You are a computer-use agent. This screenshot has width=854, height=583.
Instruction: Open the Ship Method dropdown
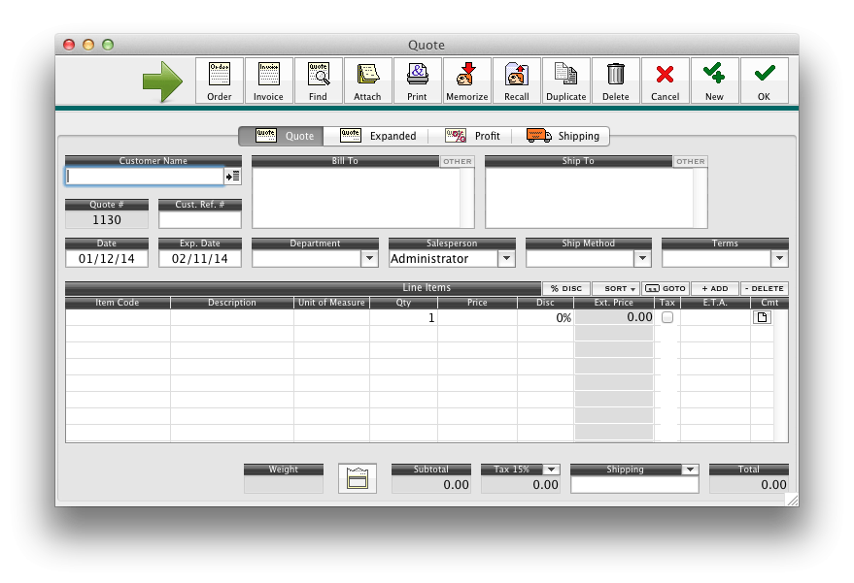(x=642, y=258)
